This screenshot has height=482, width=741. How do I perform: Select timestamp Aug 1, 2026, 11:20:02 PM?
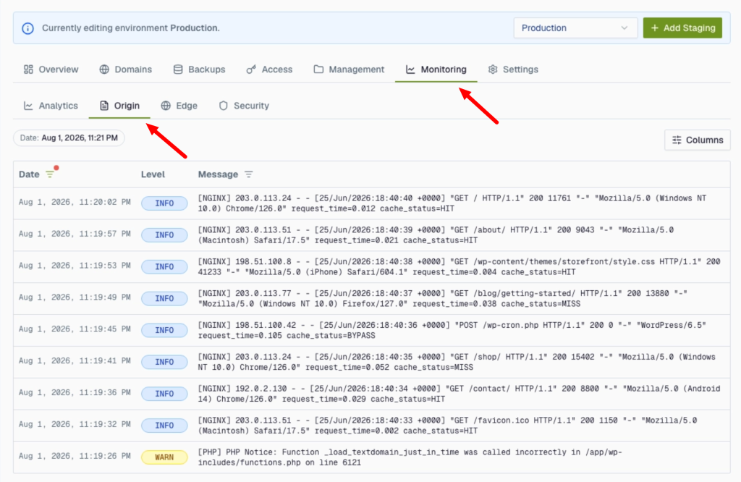pos(75,202)
